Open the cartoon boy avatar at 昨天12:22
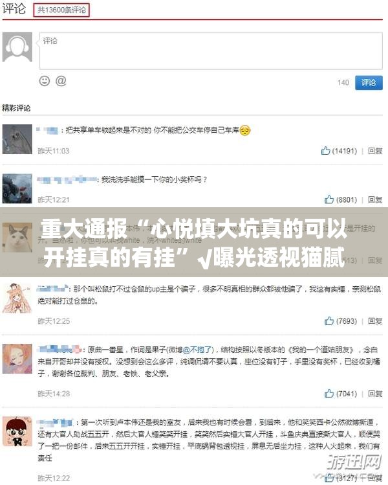 click(x=17, y=431)
